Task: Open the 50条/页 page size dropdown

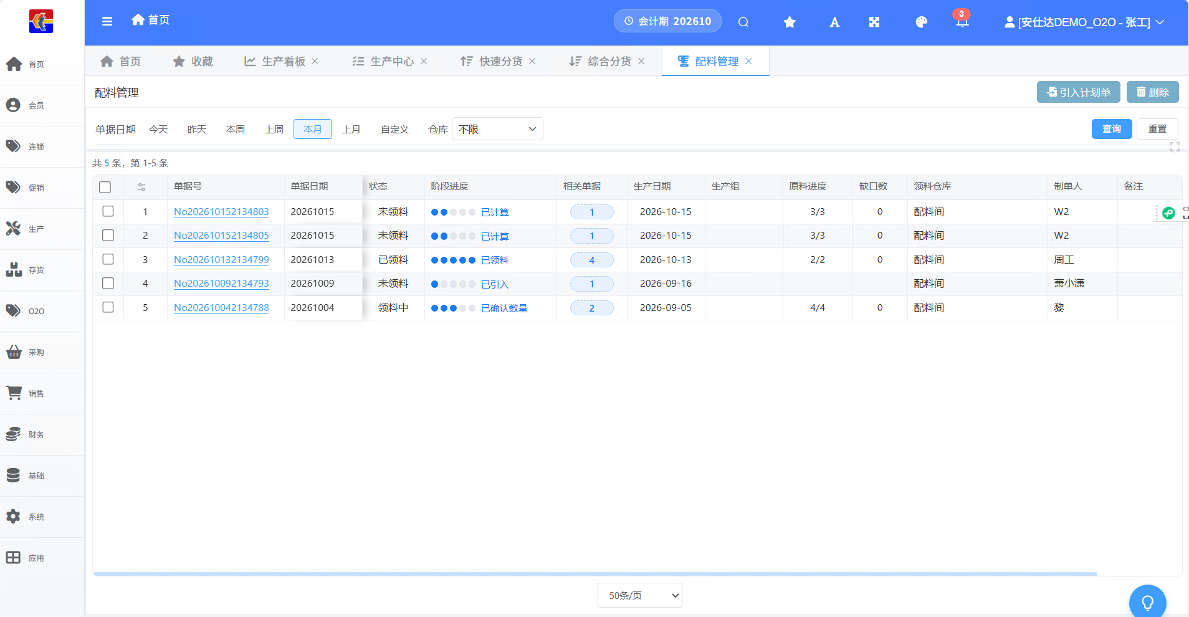Action: [x=640, y=595]
